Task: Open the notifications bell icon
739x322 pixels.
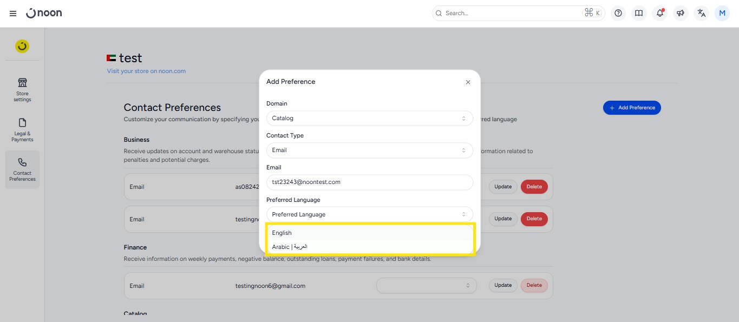Action: pyautogui.click(x=659, y=14)
